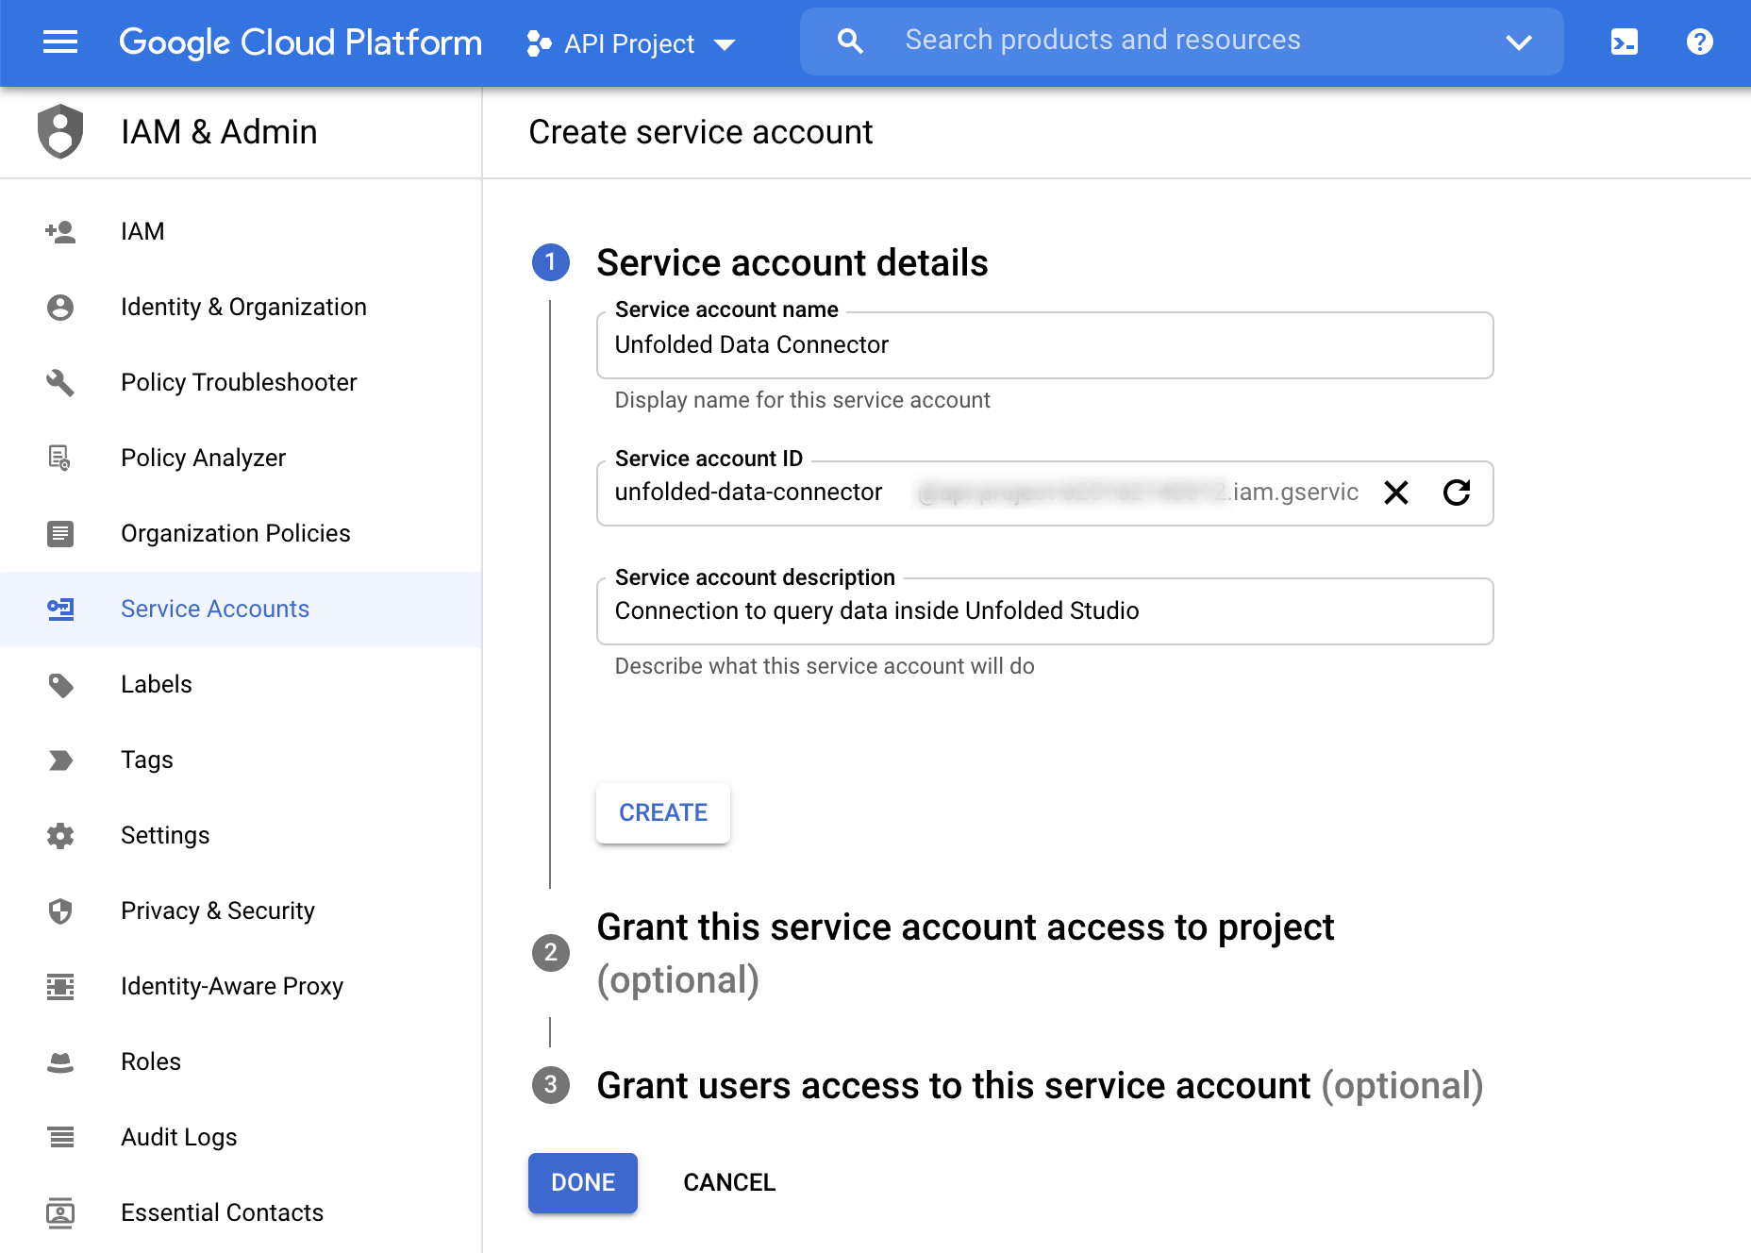Open the Roles page

(241, 1061)
